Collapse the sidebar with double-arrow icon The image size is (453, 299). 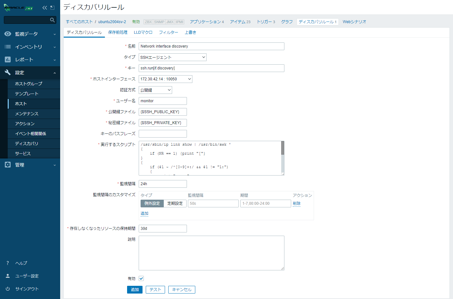[x=45, y=8]
